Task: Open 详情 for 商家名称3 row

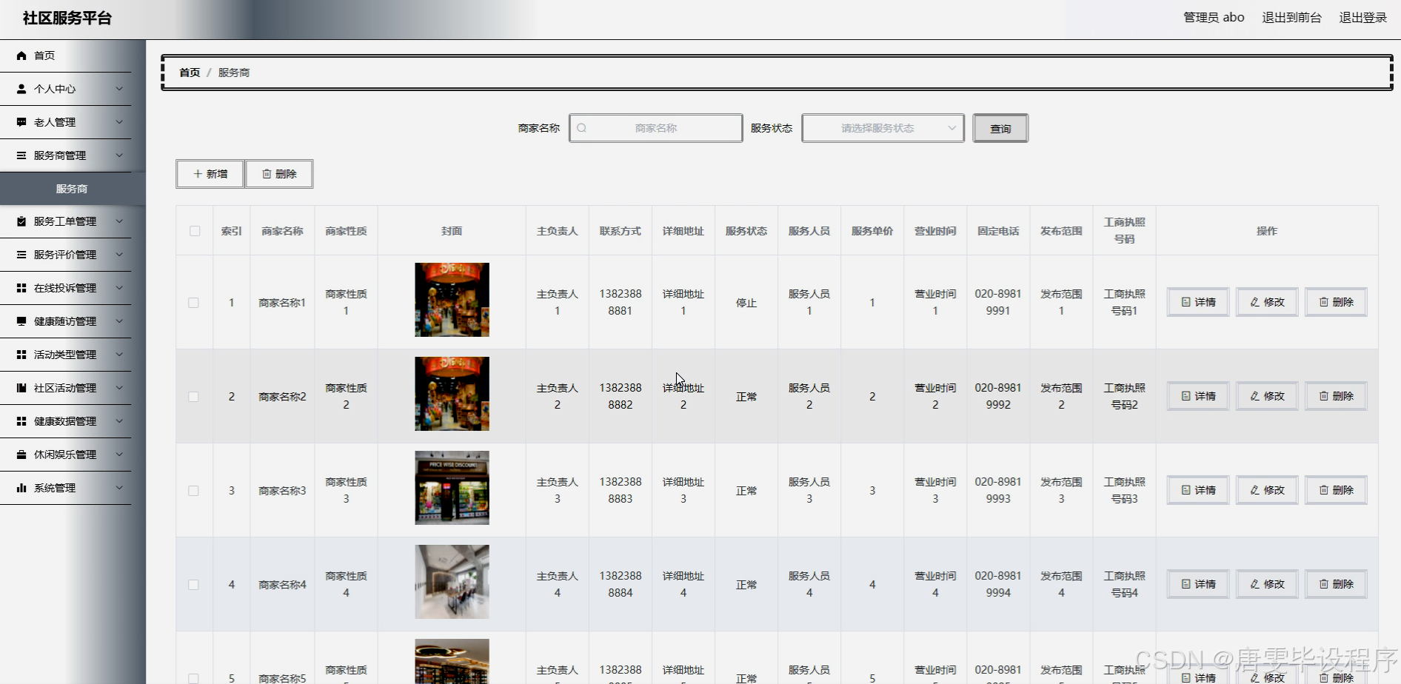Action: [1198, 490]
